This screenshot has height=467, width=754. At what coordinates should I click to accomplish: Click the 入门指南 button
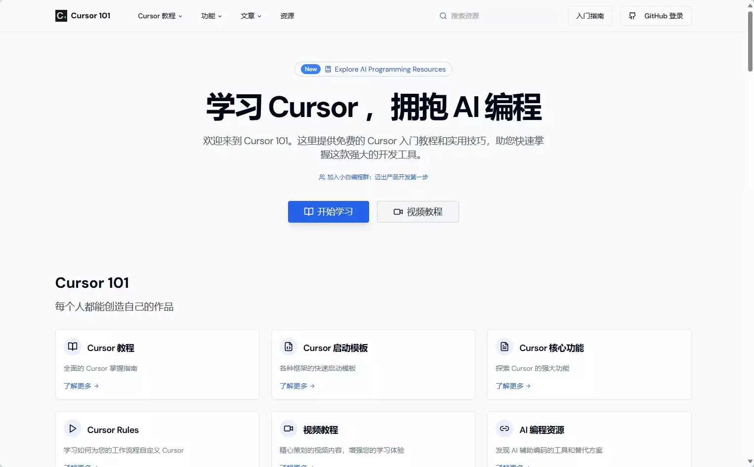(590, 16)
